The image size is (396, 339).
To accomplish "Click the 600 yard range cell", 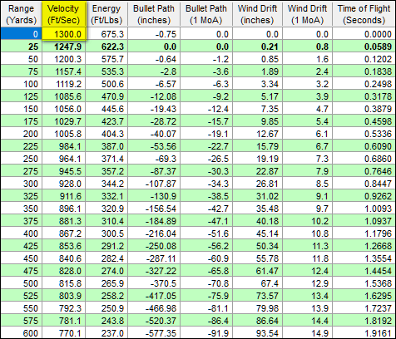I will tap(21, 332).
